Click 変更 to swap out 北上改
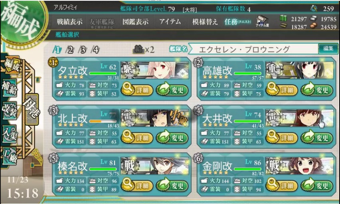 click(x=172, y=137)
